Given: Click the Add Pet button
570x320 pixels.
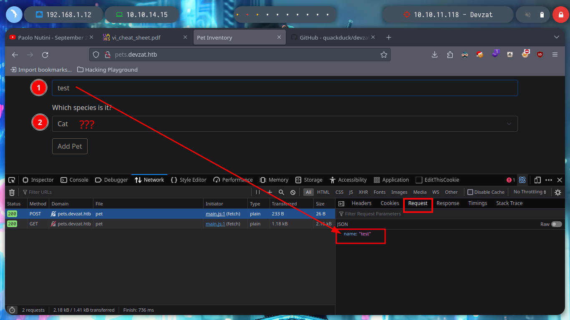Looking at the screenshot, I should (70, 146).
